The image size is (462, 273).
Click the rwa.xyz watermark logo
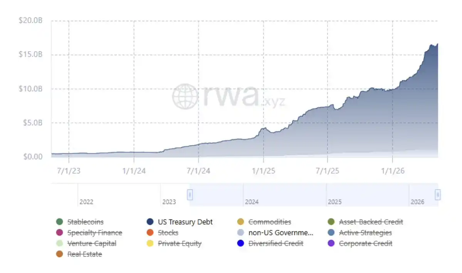pos(228,96)
